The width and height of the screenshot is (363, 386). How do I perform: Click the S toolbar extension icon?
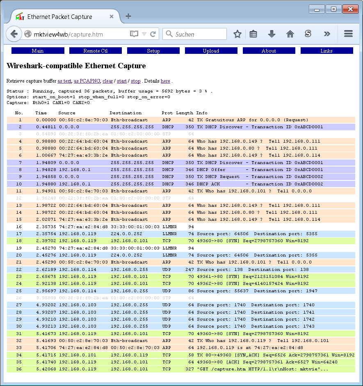pos(308,34)
